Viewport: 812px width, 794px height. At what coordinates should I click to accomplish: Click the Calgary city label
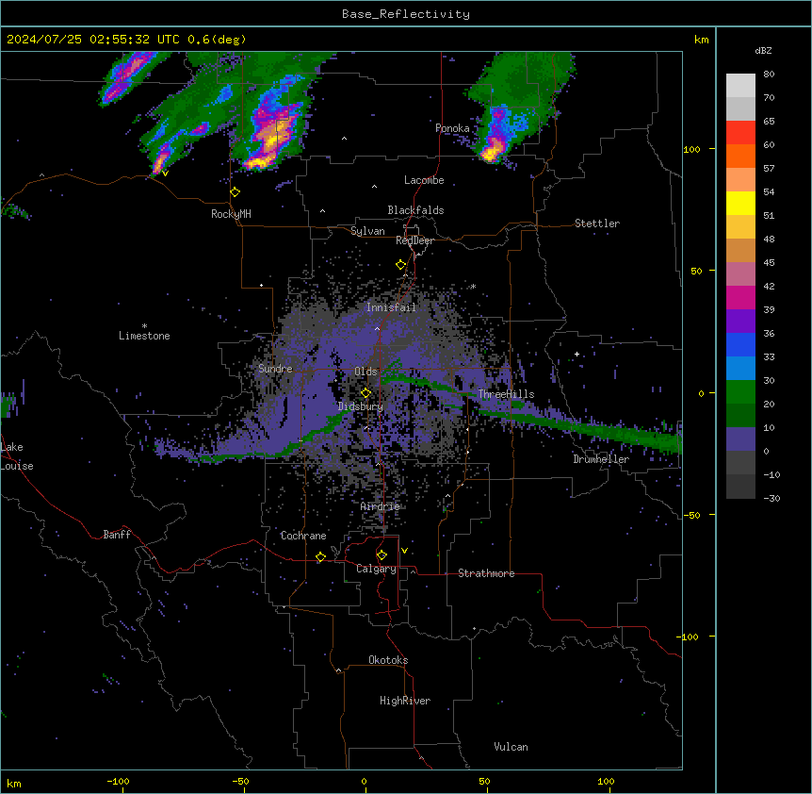pyautogui.click(x=377, y=569)
